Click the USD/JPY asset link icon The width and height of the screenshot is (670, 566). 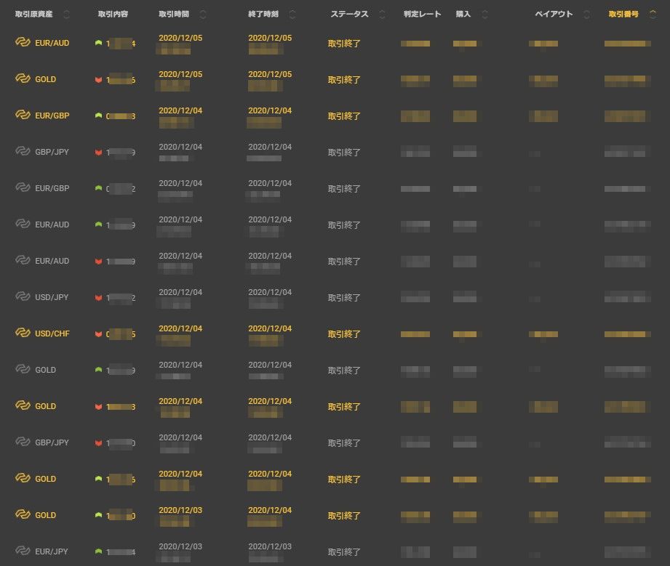tap(23, 297)
